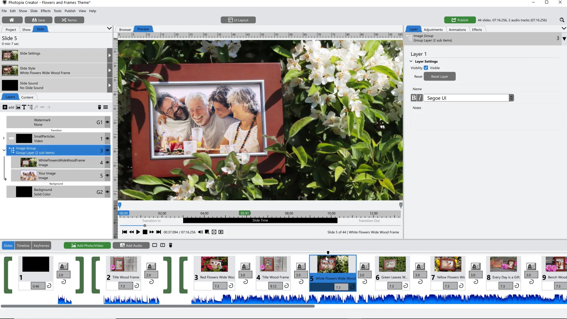The image size is (567, 319).
Task: Hide the Your Image layer
Action: point(107,175)
